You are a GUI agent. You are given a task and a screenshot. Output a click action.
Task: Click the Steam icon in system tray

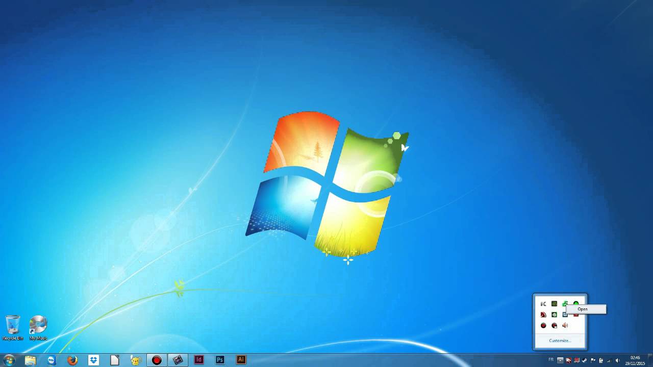pos(584,360)
